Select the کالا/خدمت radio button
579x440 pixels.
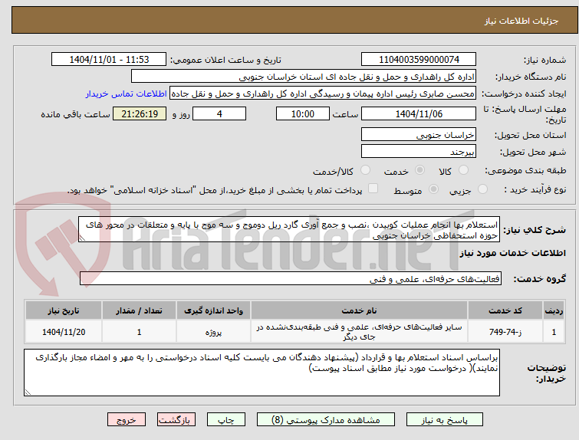(365, 170)
